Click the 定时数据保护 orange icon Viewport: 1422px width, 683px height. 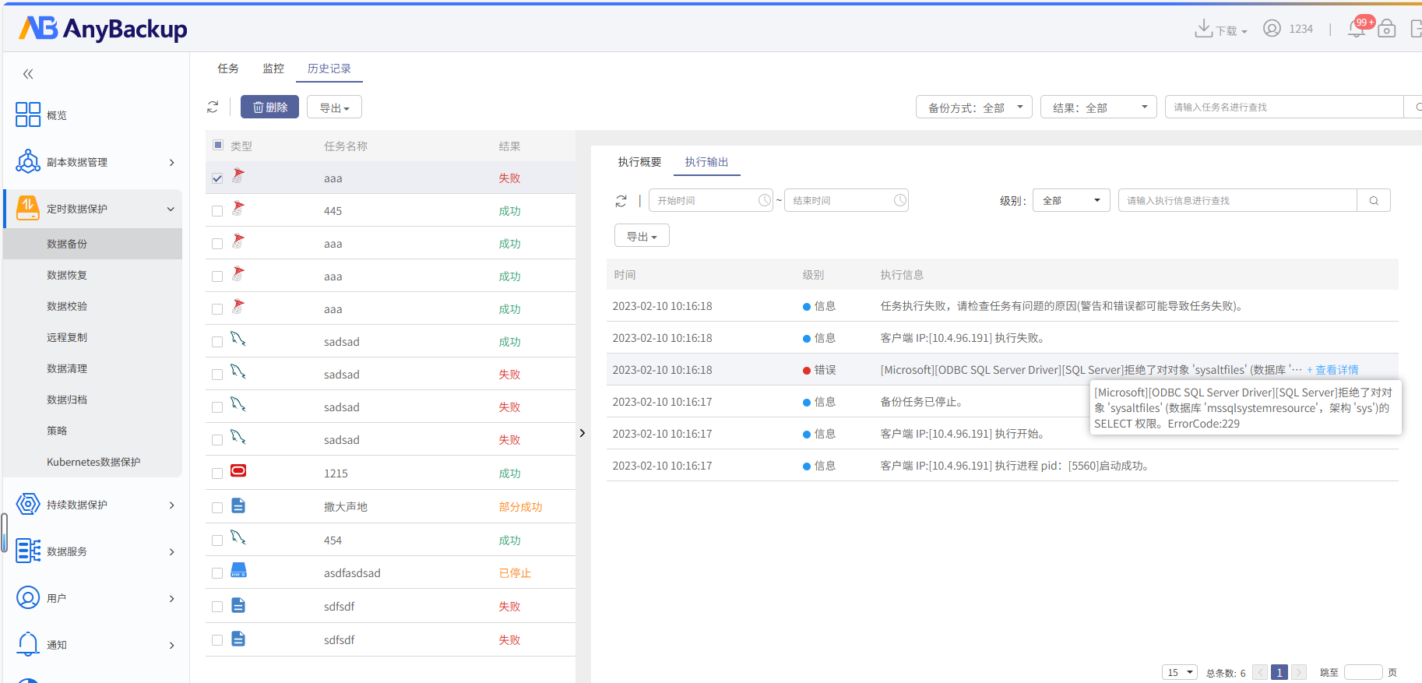pos(28,208)
